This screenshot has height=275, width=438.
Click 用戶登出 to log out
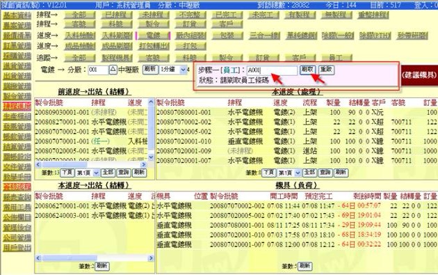[x=17, y=248]
